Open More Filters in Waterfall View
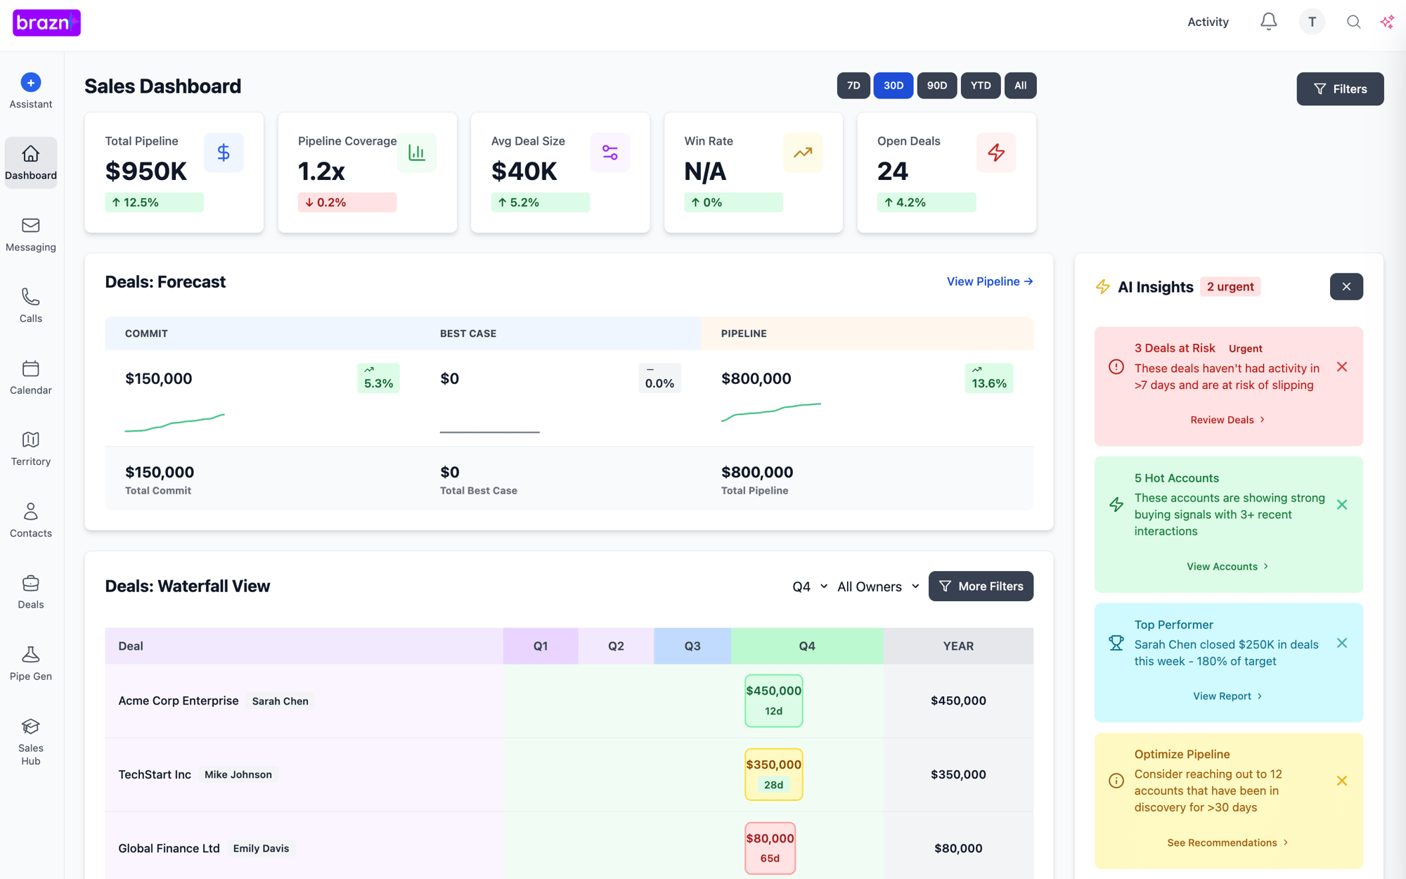 coord(981,586)
